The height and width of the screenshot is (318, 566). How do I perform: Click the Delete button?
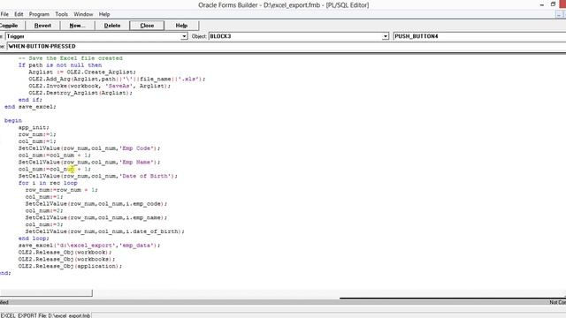pyautogui.click(x=112, y=26)
